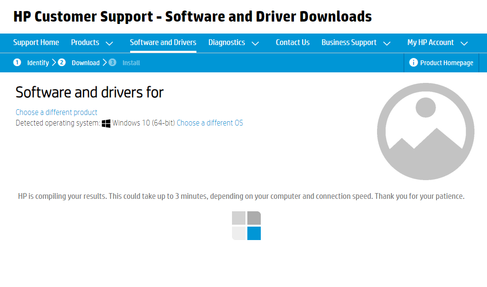Select the Software and Drivers tab
Viewport: 487px width, 287px height.
(x=163, y=43)
